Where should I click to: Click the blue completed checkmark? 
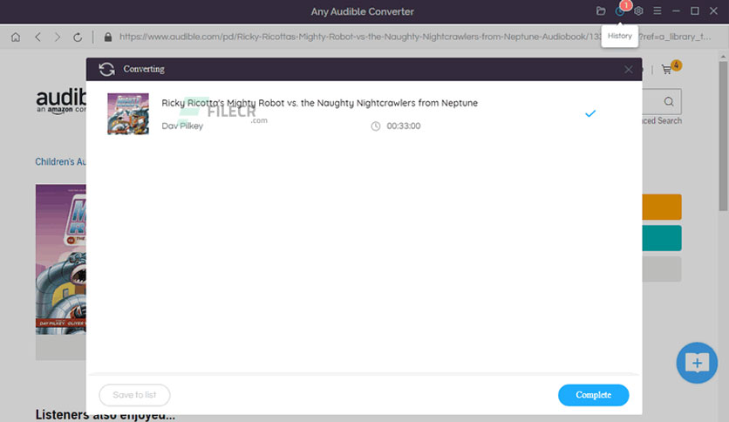coord(590,113)
